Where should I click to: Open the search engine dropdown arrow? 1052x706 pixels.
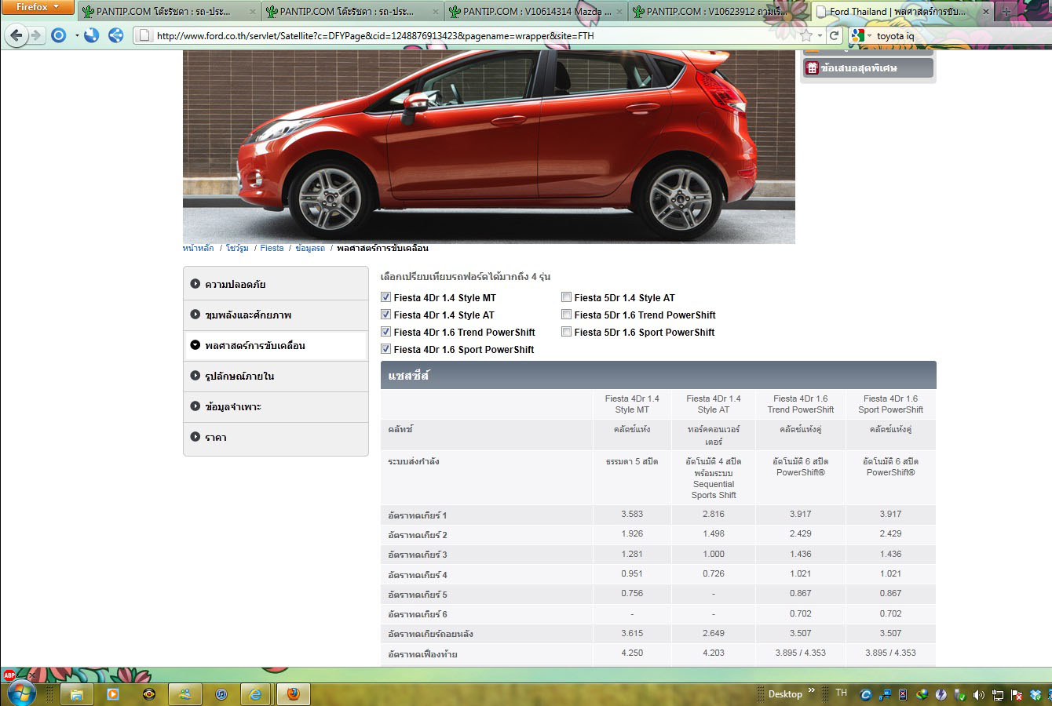tap(869, 35)
